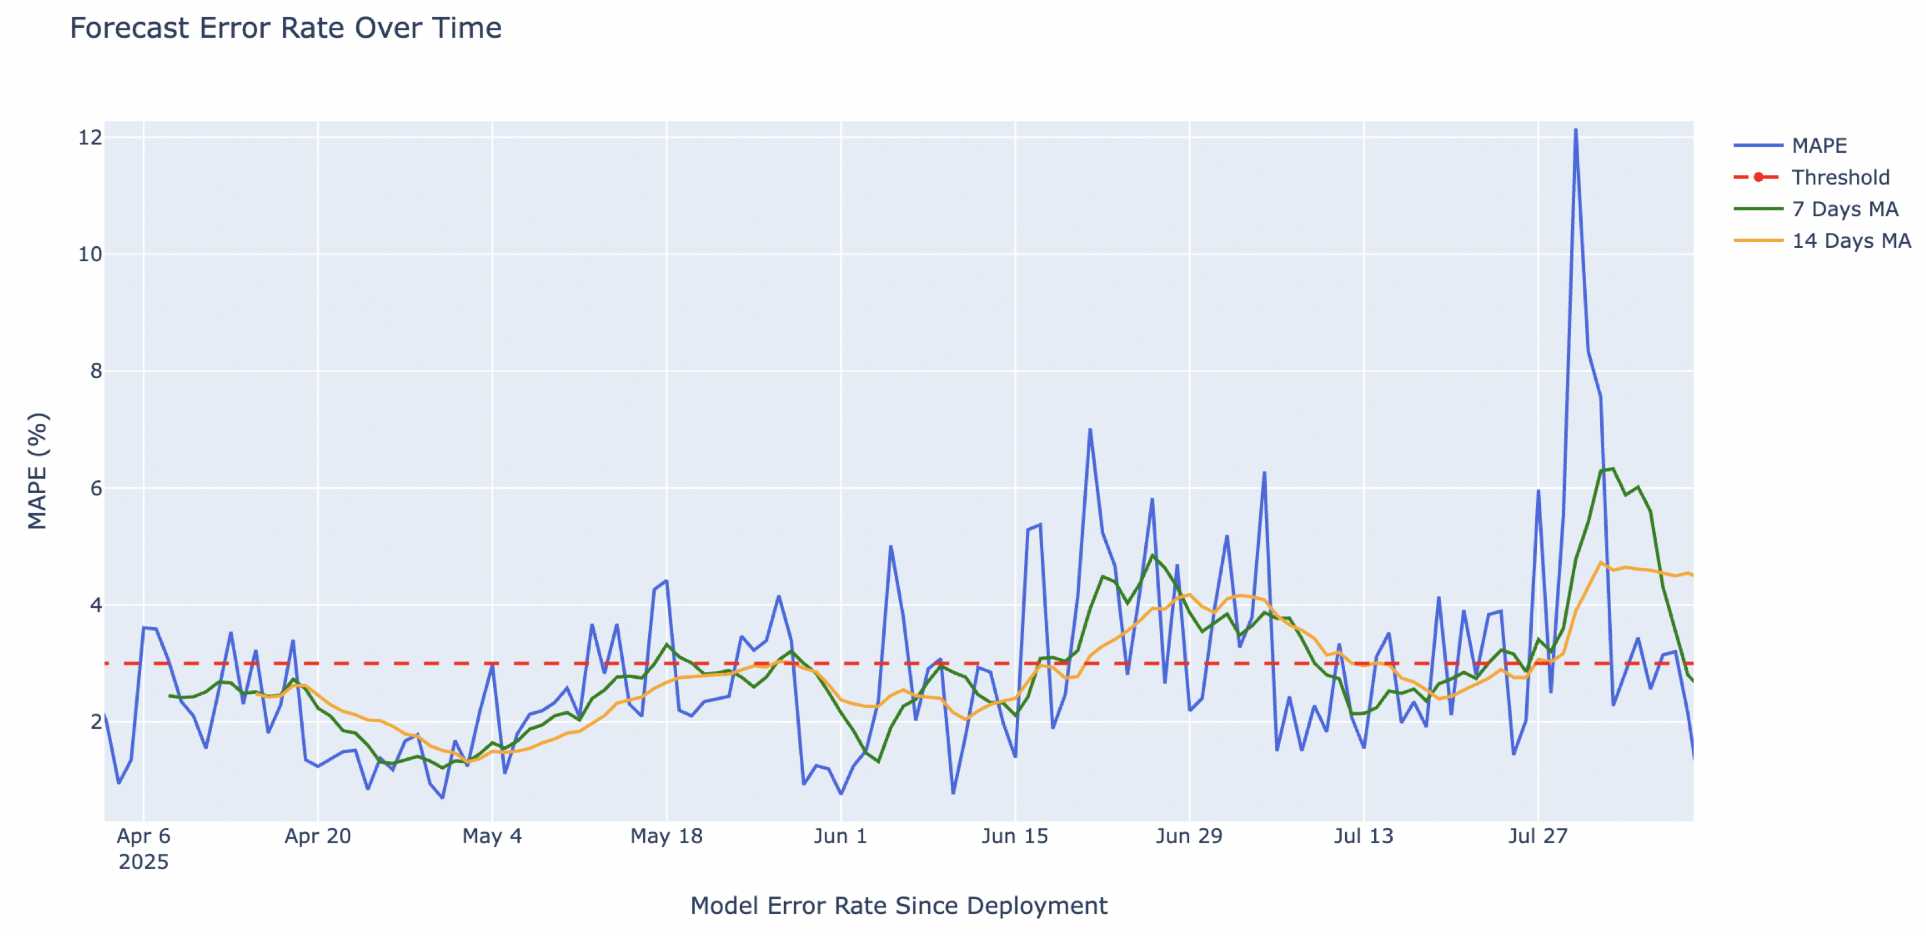Click the MAPE (%) y-axis title
The height and width of the screenshot is (936, 1926).
[37, 471]
